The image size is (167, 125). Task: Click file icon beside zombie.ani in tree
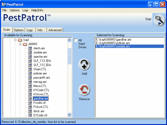30,52
